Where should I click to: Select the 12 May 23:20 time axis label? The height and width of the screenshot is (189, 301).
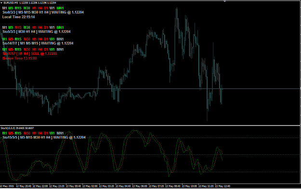pyautogui.click(x=57, y=186)
